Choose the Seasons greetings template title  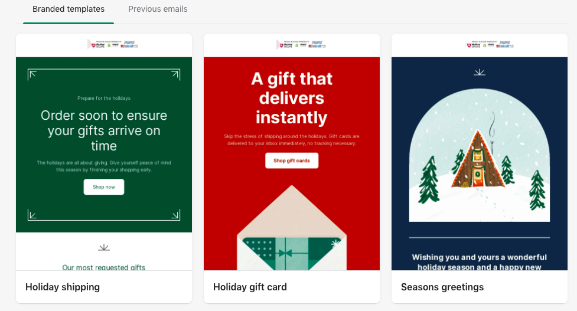(442, 287)
